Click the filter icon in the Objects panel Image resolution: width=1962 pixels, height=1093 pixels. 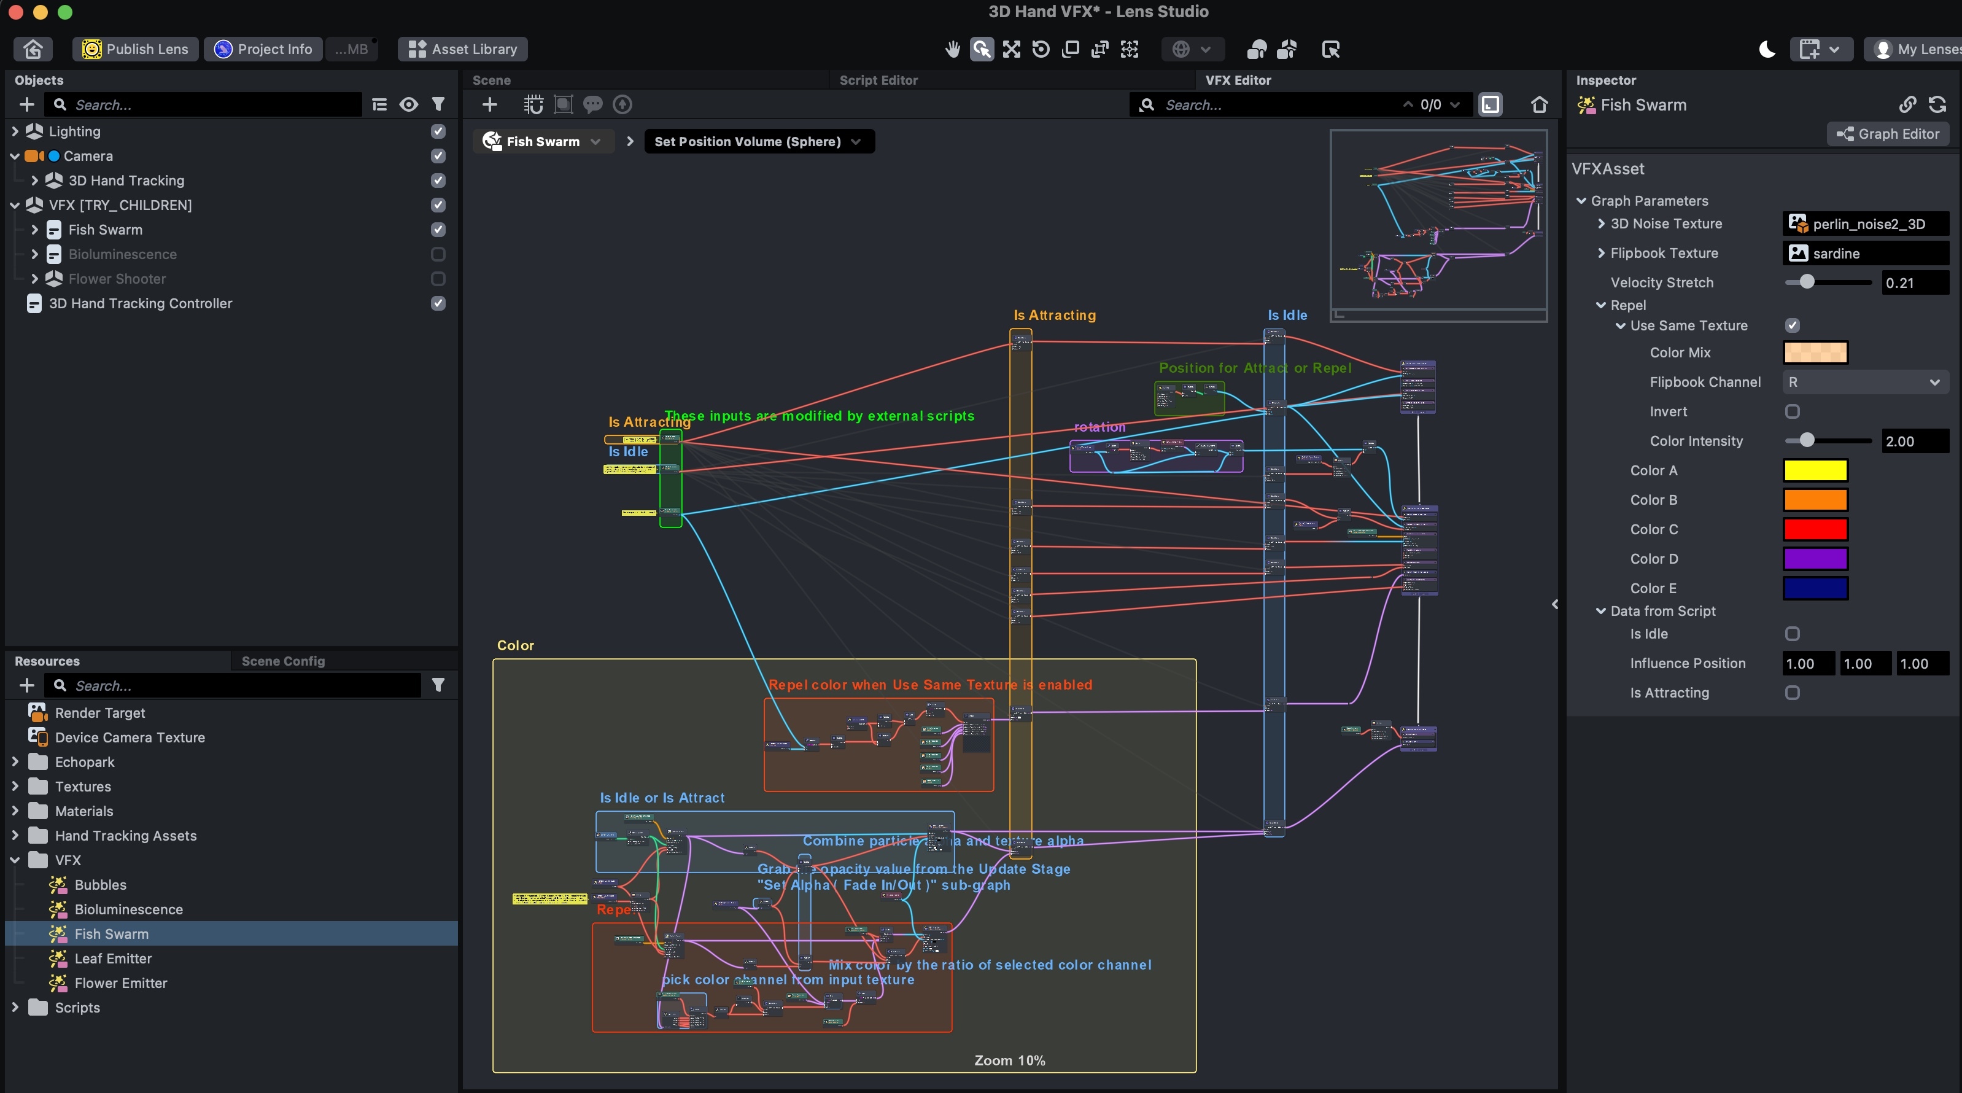pyautogui.click(x=438, y=104)
